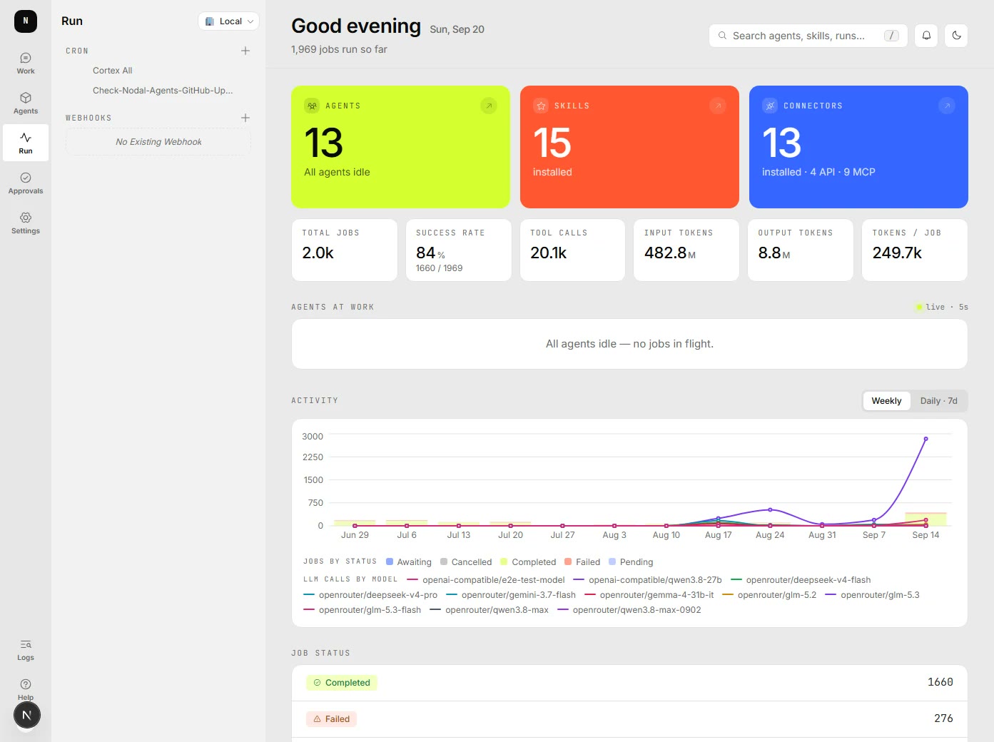Viewport: 994px width, 742px height.
Task: Toggle Awaiting status in chart legend
Action: (x=409, y=562)
